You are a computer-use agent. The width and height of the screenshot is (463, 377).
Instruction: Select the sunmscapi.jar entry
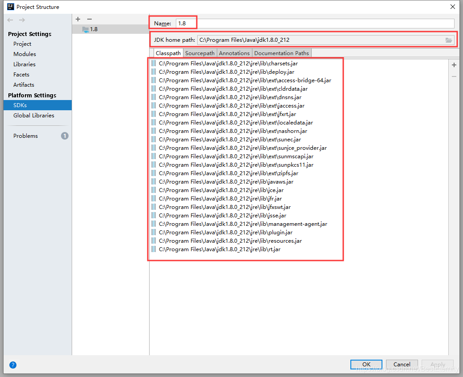(x=236, y=156)
